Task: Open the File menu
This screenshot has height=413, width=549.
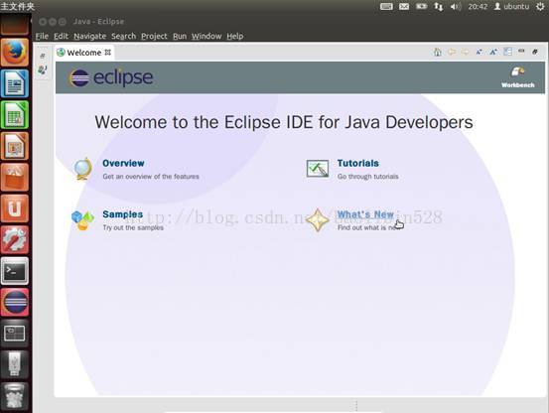Action: point(42,36)
